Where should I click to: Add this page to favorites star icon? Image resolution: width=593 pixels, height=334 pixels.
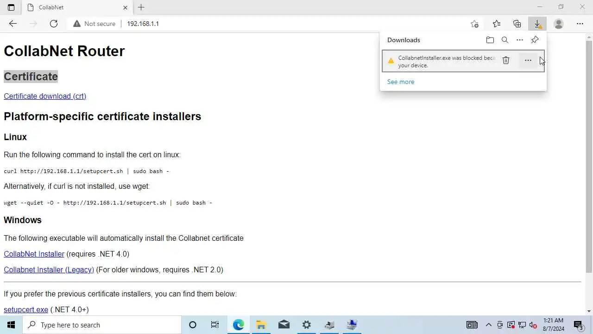pos(474,24)
